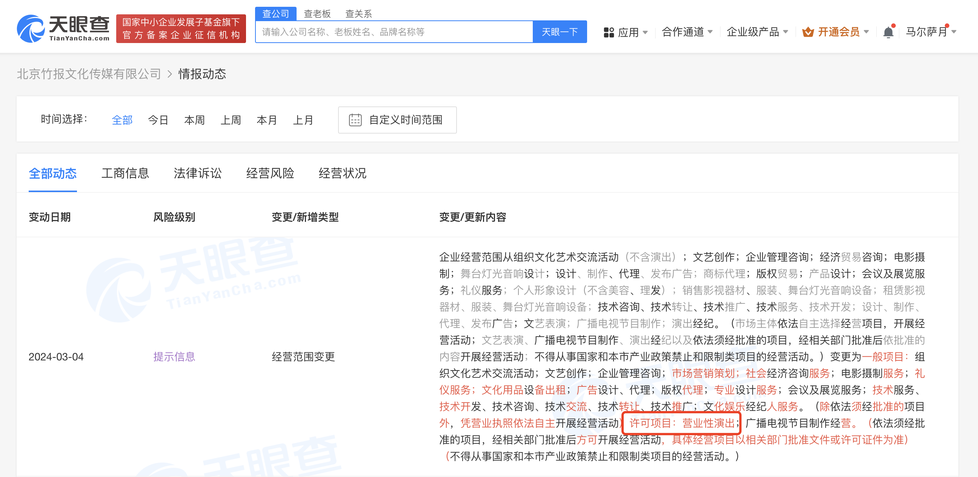The image size is (978, 477).
Task: Select the 全部动态 tab
Action: (x=53, y=174)
